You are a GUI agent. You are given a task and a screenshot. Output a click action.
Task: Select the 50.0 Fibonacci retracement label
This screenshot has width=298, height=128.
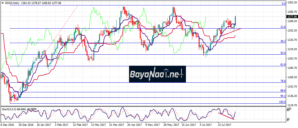pos(282,53)
